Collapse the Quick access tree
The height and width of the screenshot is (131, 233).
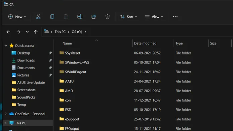(x=6, y=45)
